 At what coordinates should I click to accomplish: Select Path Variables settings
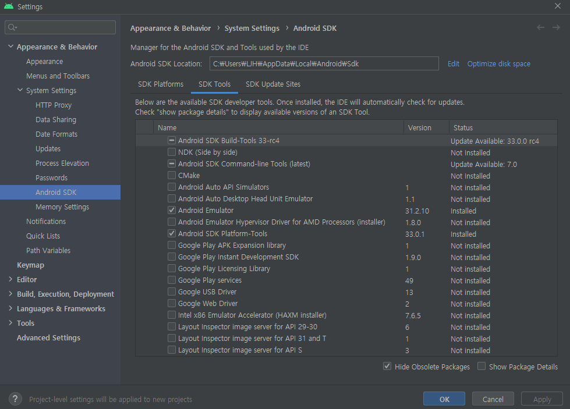48,250
